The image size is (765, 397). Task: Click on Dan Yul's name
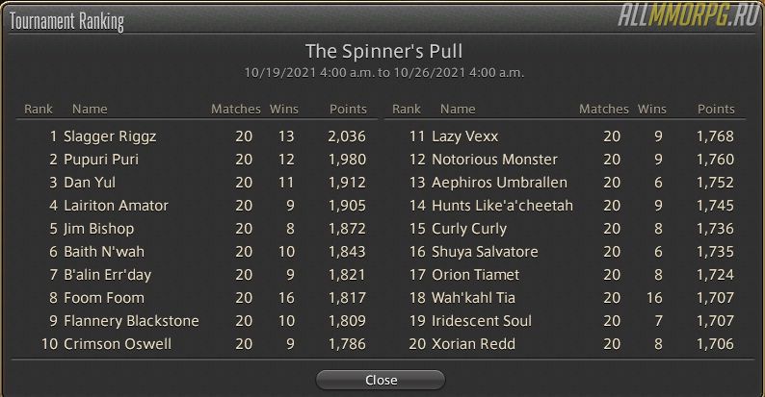[90, 183]
